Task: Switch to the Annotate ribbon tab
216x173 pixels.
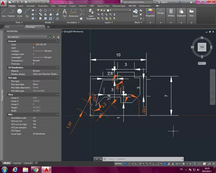Action: tap(31, 6)
